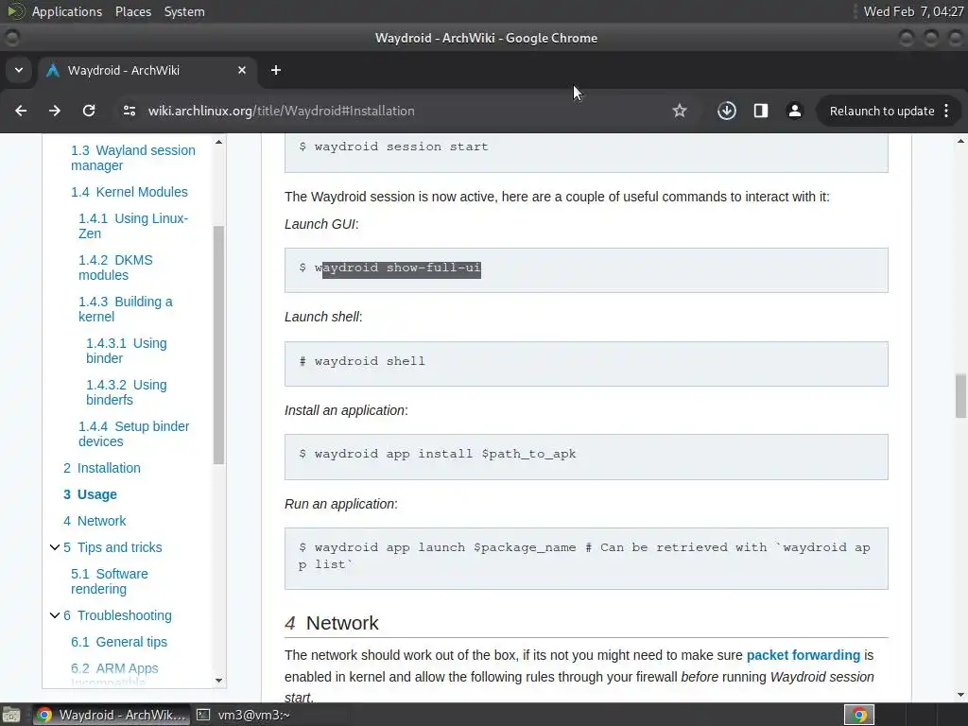Click the clock showing Wed Feb 7

point(913,11)
